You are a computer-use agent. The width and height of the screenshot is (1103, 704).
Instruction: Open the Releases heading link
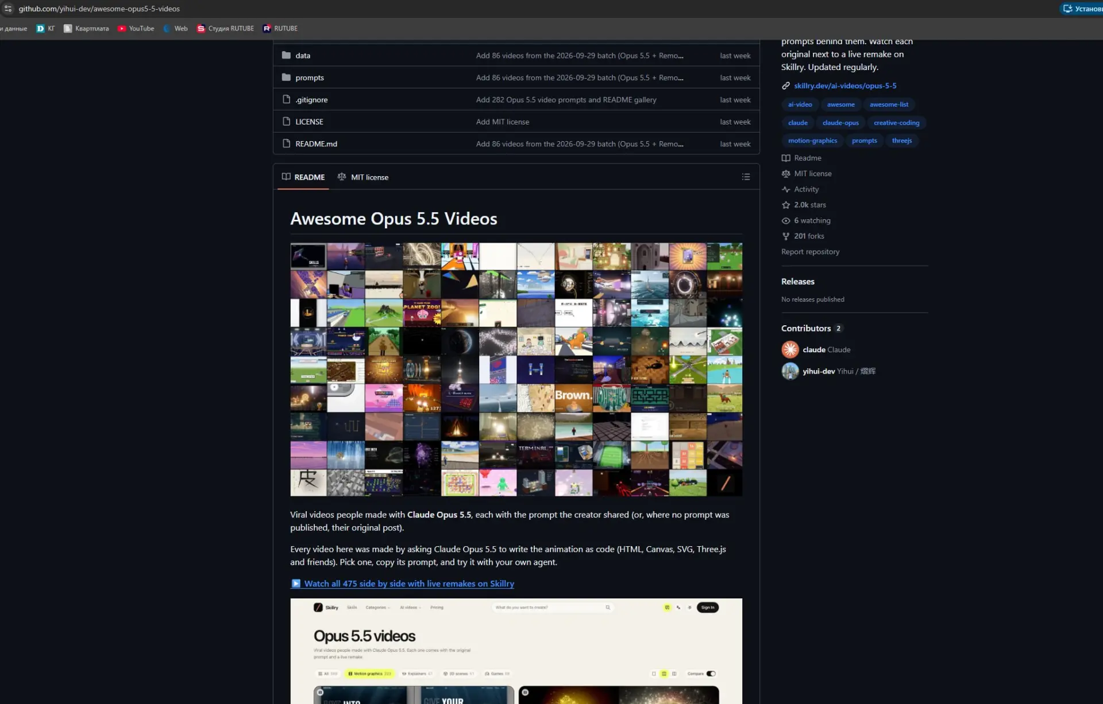(x=798, y=282)
